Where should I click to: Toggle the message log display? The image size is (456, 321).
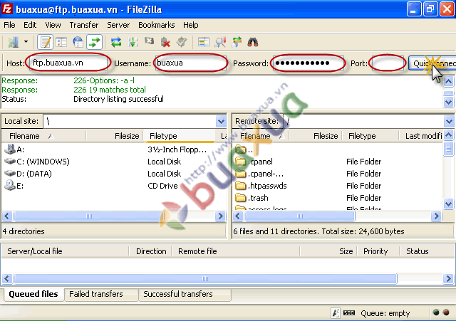click(x=46, y=43)
